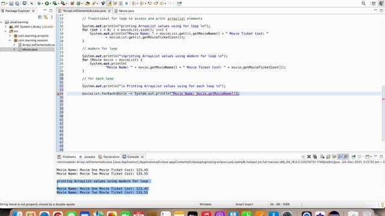Click 'Smart Insert' in the status bar
The height and width of the screenshot is (216, 385).
(x=244, y=204)
